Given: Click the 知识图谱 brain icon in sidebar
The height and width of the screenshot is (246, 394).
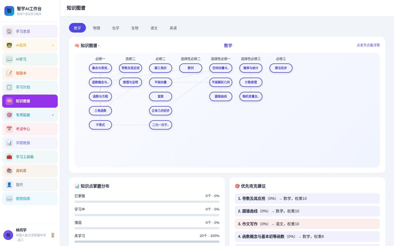Looking at the screenshot, I should [9, 101].
